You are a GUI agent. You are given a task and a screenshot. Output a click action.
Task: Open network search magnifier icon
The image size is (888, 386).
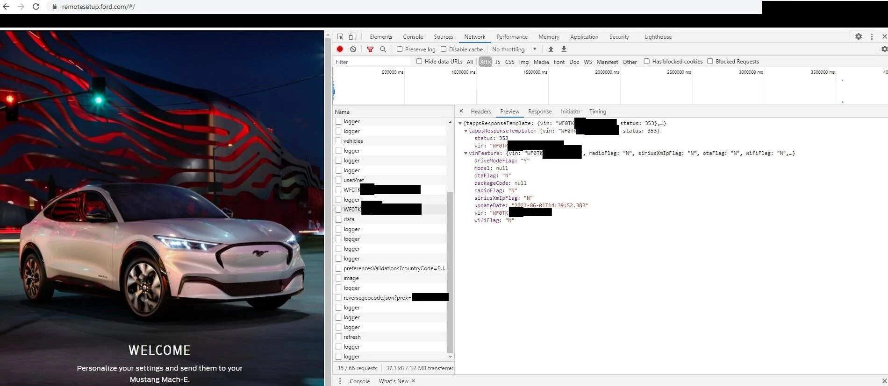coord(383,49)
